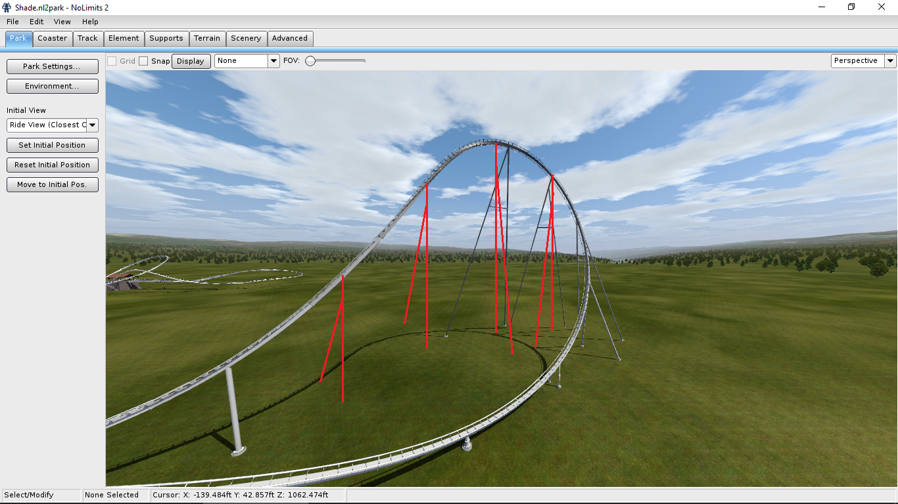Open the Initial View Ride View dropdown

click(x=92, y=125)
